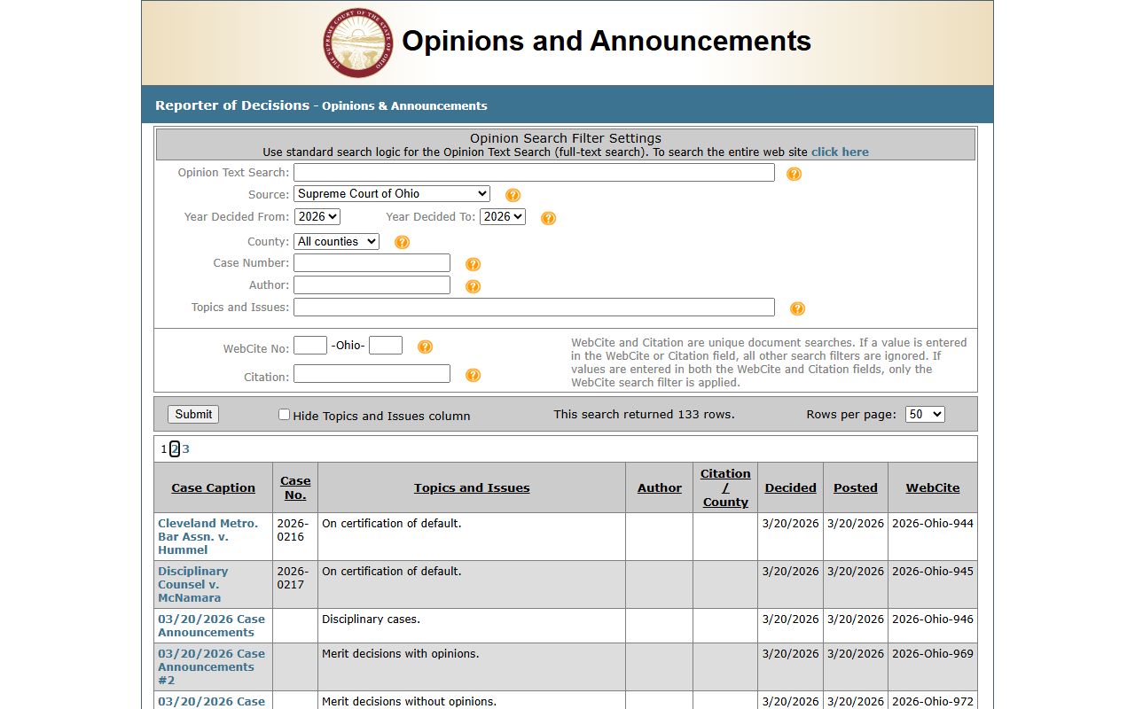Click 'Merit decisions without opinions.' text
The image size is (1135, 709).
tap(409, 701)
